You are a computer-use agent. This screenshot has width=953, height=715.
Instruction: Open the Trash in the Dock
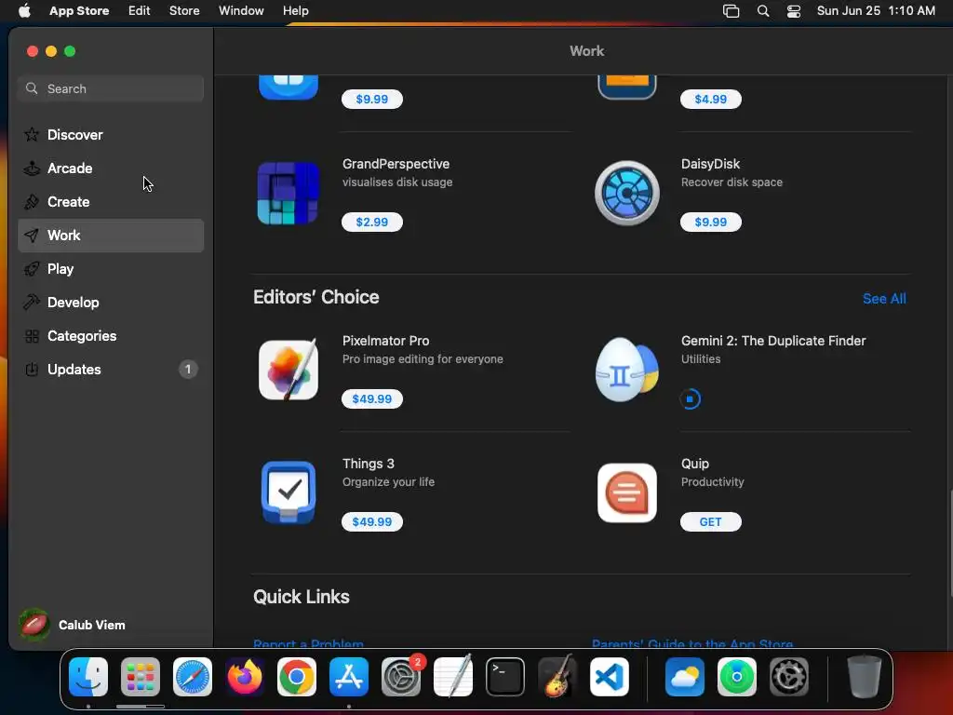(864, 677)
